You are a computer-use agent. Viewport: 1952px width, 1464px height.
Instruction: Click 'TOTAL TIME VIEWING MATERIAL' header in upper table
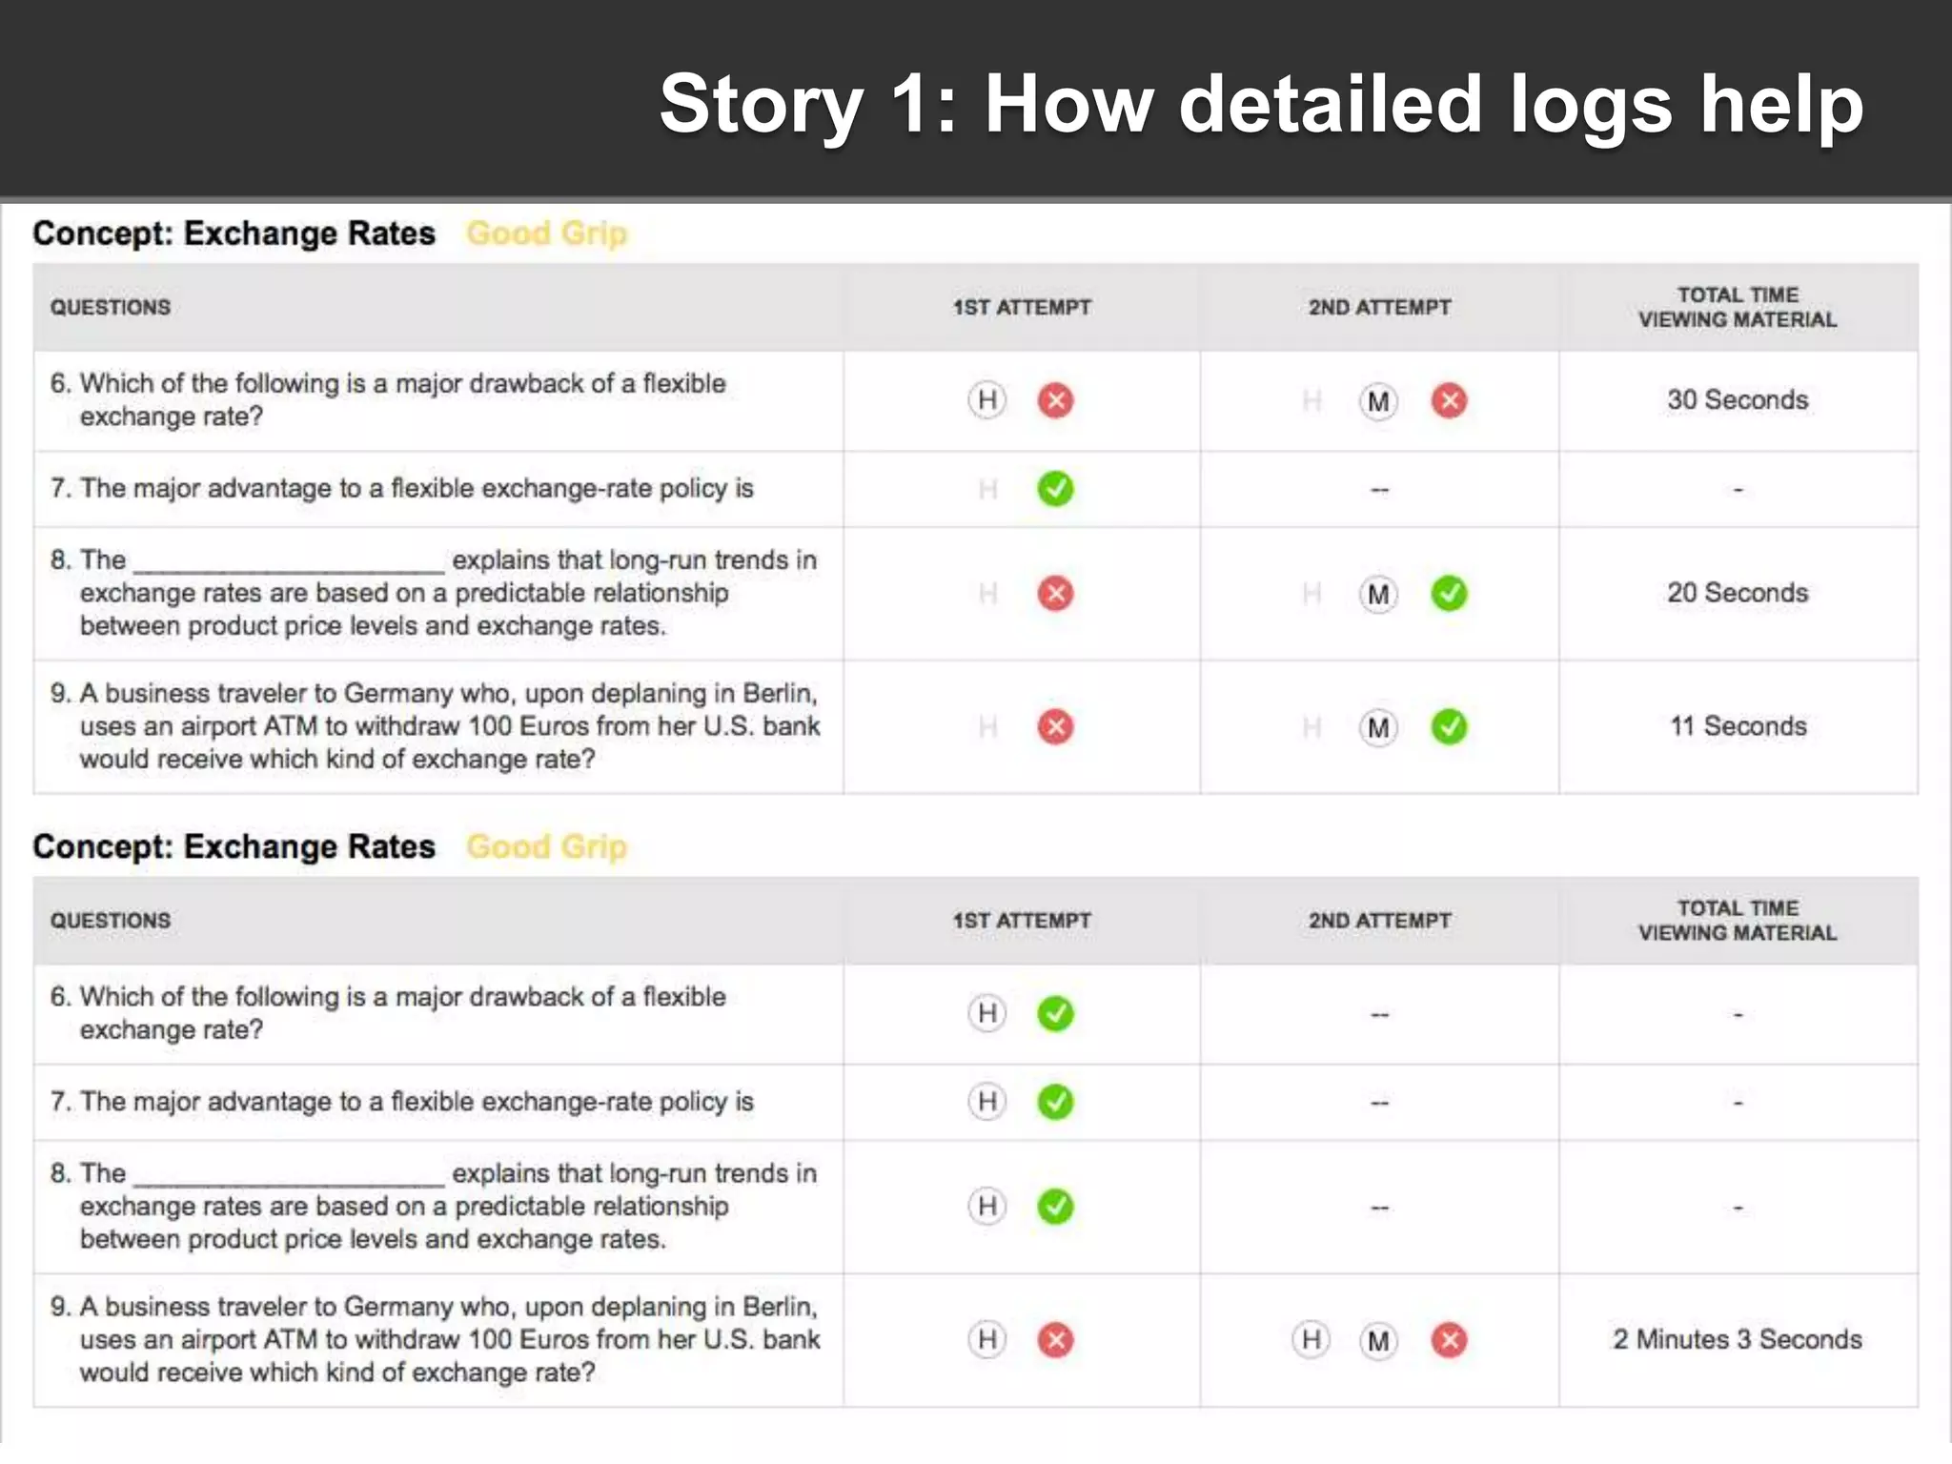(1738, 307)
